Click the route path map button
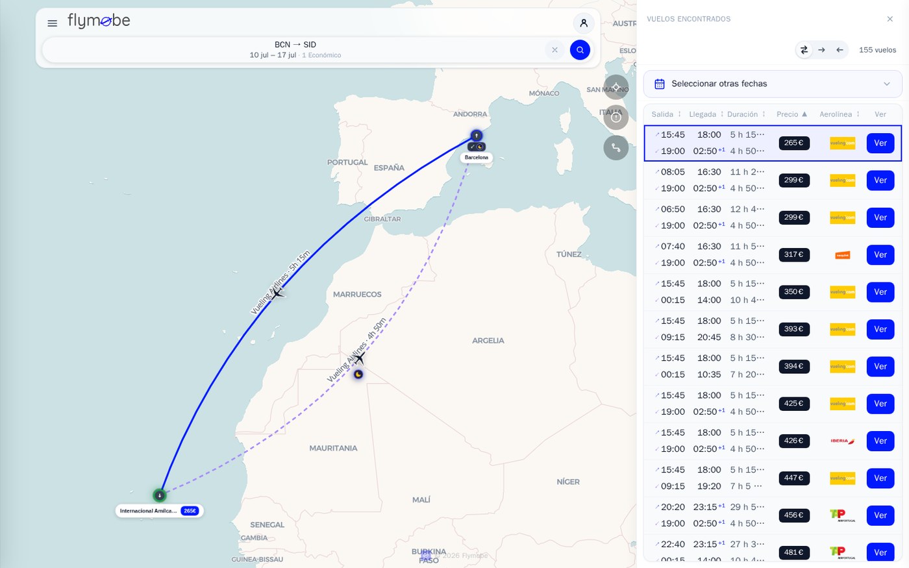 point(616,147)
